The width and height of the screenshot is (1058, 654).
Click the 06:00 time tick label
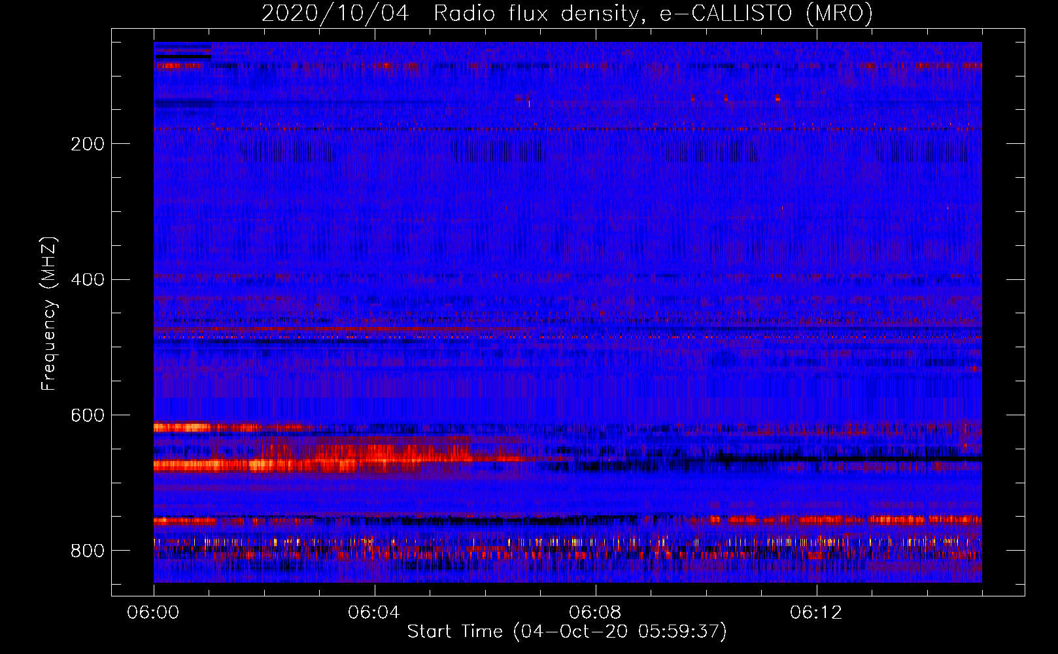pos(154,612)
